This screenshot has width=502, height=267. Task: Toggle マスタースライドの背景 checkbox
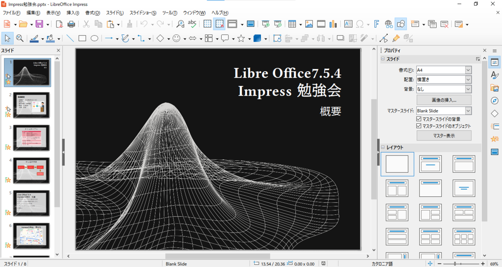pyautogui.click(x=419, y=119)
